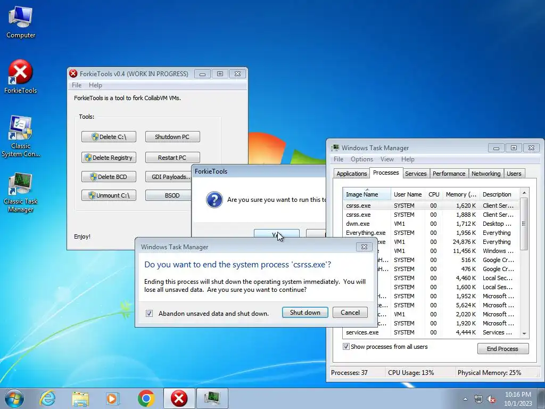The height and width of the screenshot is (409, 545).
Task: Sort processes by CPU column header
Action: [434, 194]
